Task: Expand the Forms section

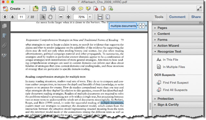Action: pos(178,40)
